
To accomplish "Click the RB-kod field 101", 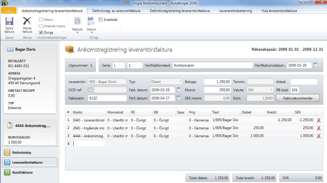I will pos(295,90).
